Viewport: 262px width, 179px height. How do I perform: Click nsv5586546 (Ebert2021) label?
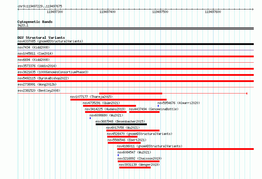(x=127, y=140)
